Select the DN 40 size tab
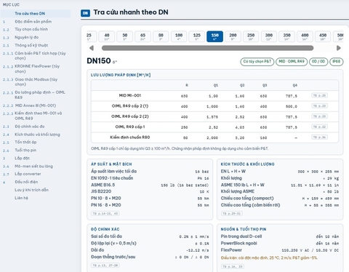The height and width of the screenshot is (272, 349). pyautogui.click(x=107, y=36)
